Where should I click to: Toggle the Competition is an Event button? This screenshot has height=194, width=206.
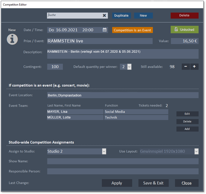[x=132, y=30]
